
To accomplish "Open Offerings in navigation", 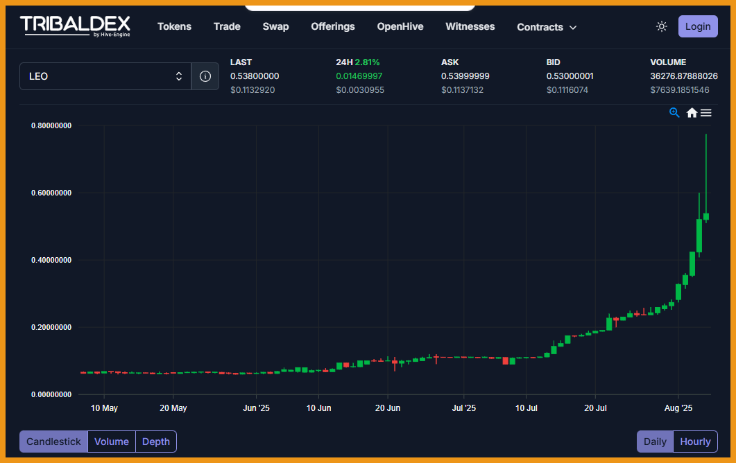I will [x=333, y=26].
